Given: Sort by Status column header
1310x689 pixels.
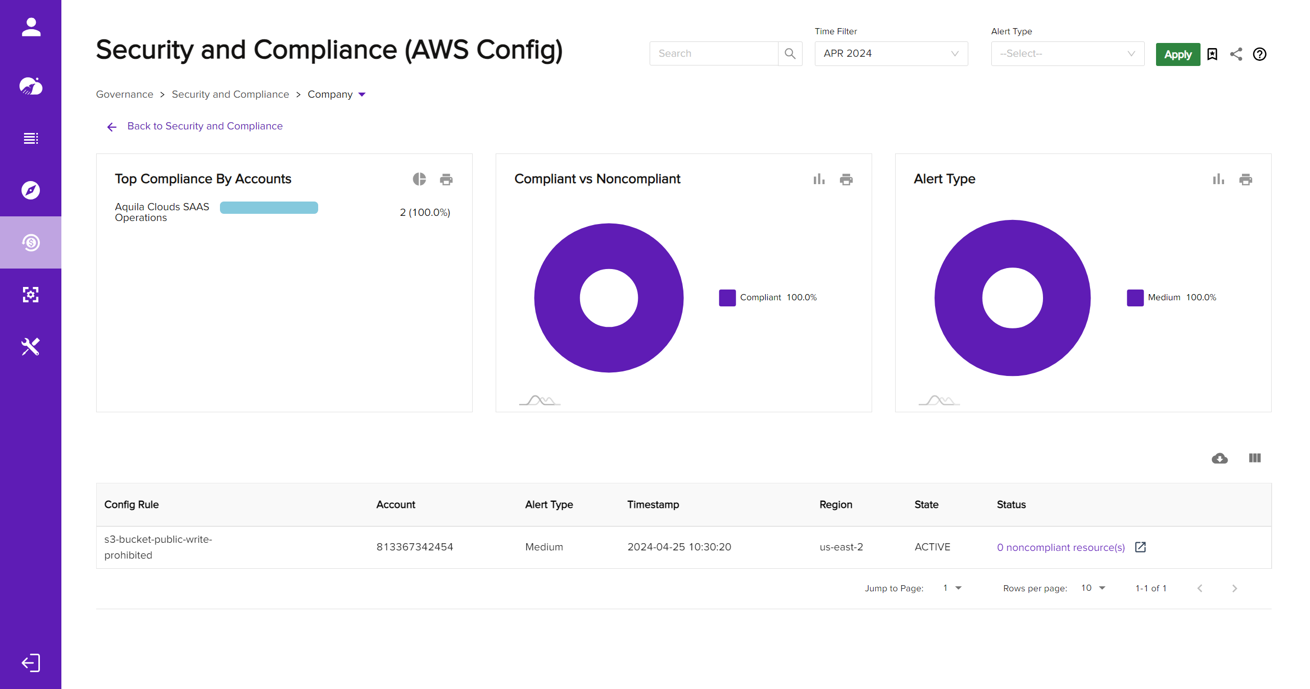Looking at the screenshot, I should tap(1011, 505).
